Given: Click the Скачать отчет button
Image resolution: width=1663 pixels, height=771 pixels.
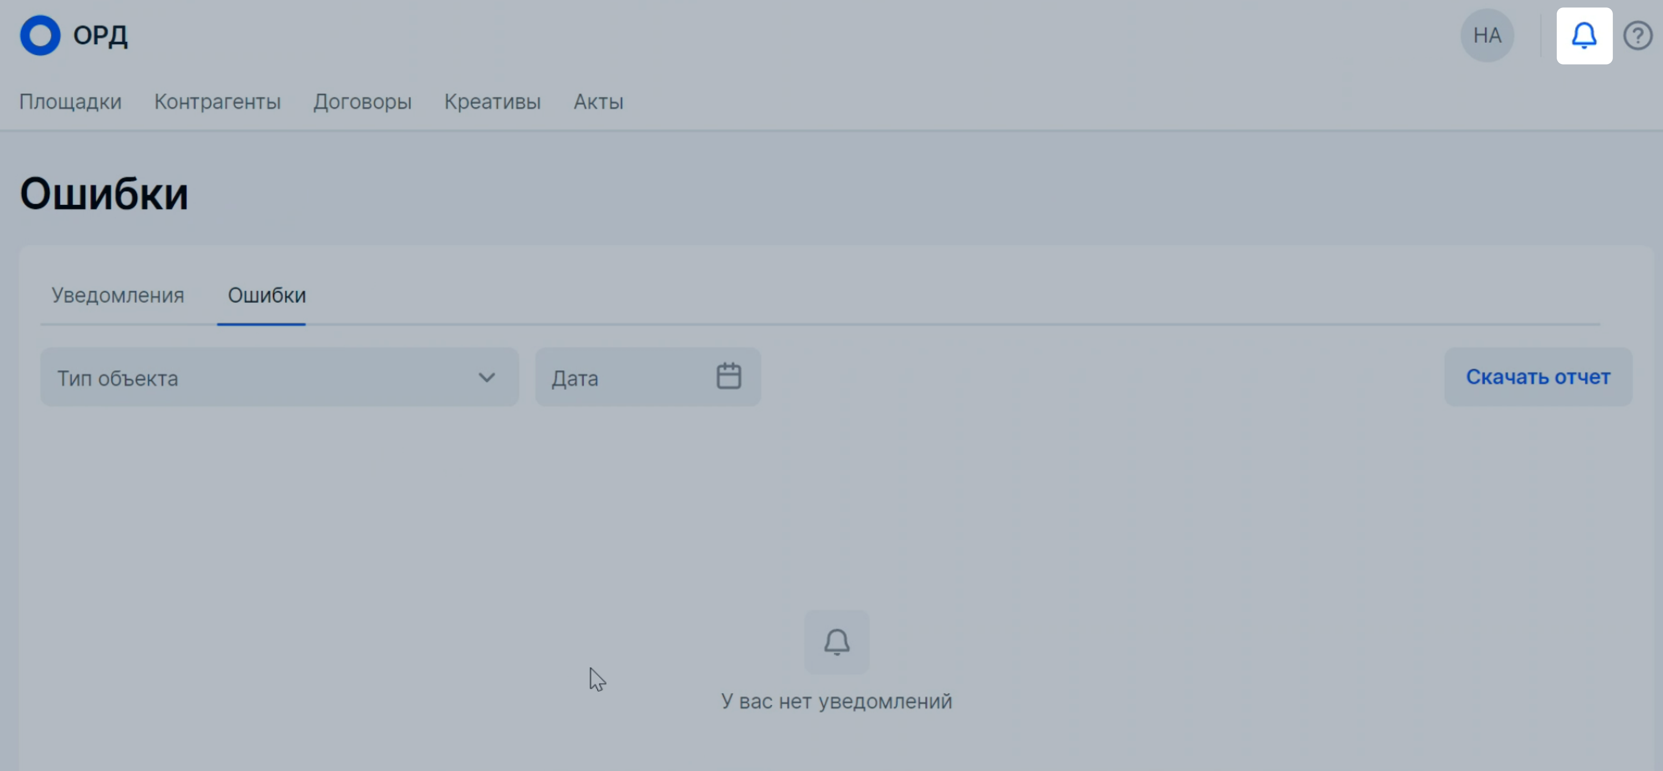Looking at the screenshot, I should (x=1538, y=377).
